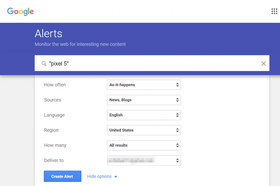This screenshot has width=280, height=186.
Task: Click the search magnifier icon
Action: [44, 64]
